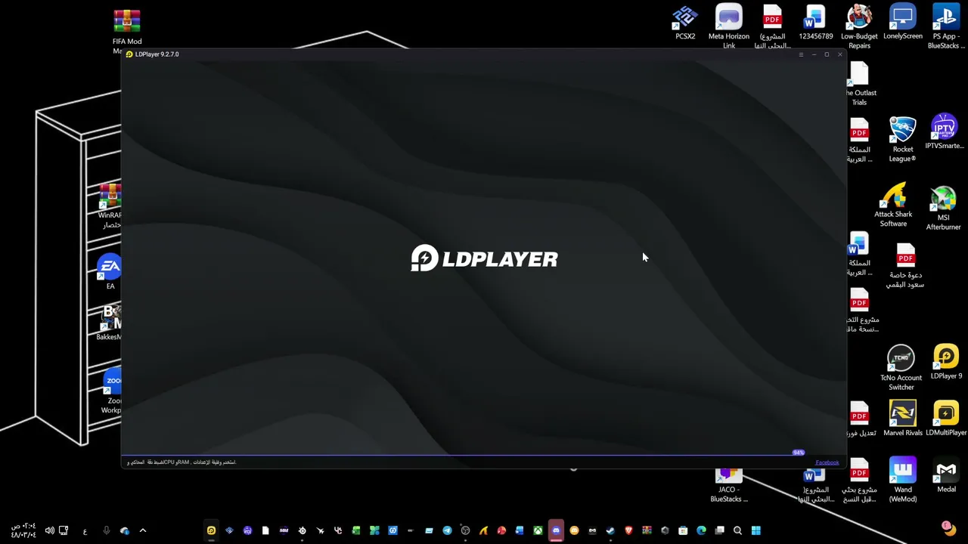Launch LonelyScreen from the desktop

pos(903,23)
